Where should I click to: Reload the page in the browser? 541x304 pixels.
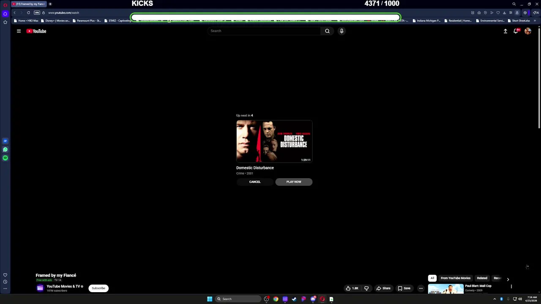tap(28, 13)
